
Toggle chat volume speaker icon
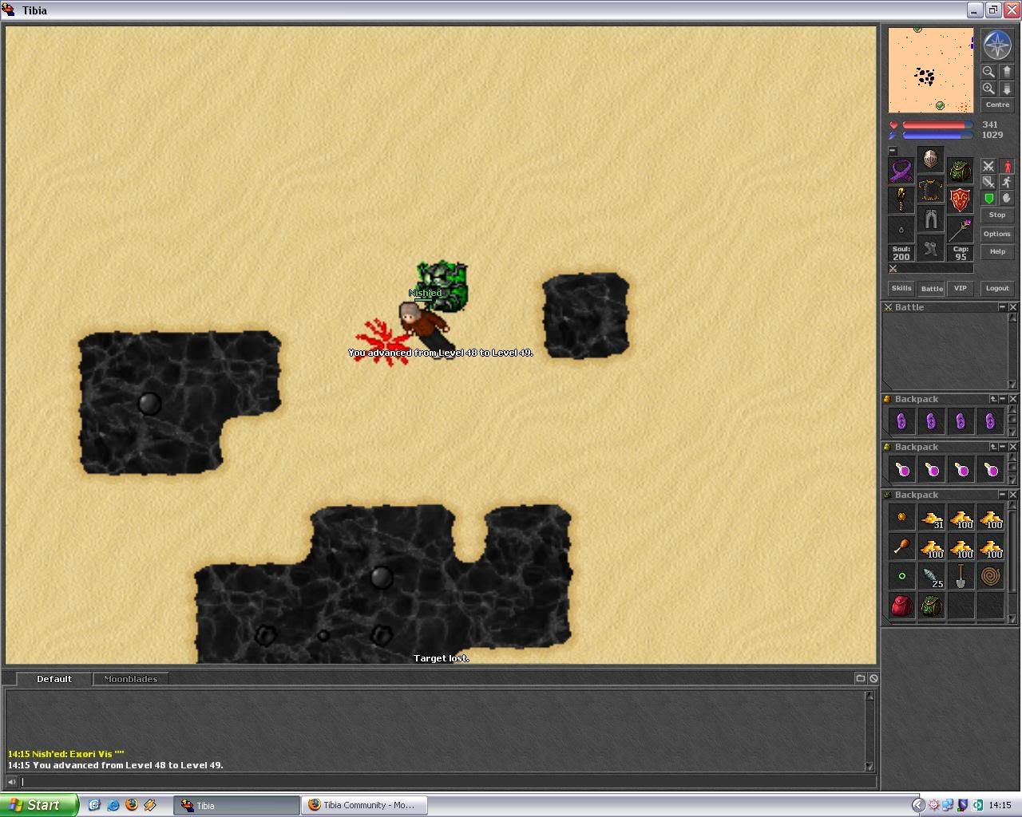pos(11,782)
